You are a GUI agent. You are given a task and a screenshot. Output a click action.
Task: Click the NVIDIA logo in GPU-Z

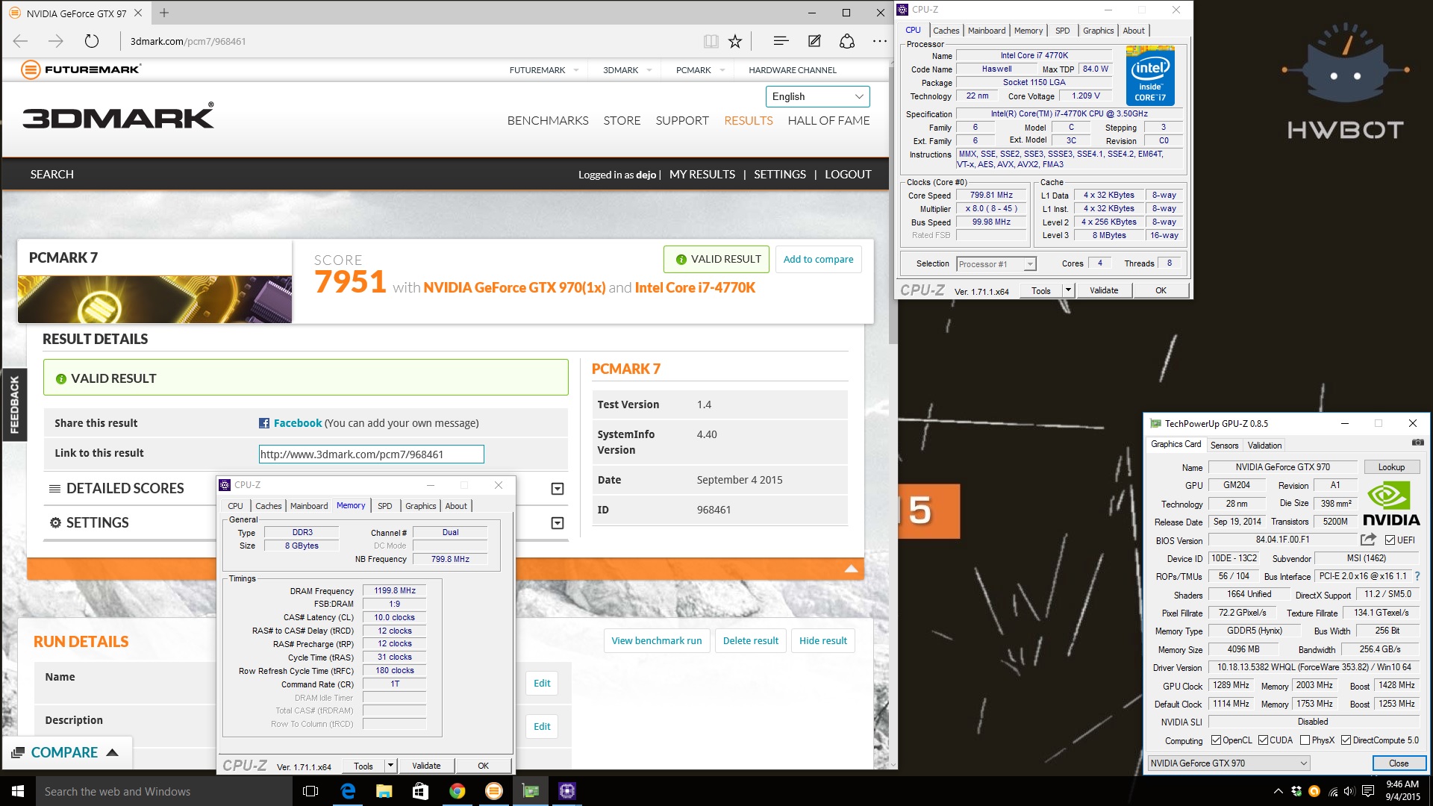(1390, 505)
